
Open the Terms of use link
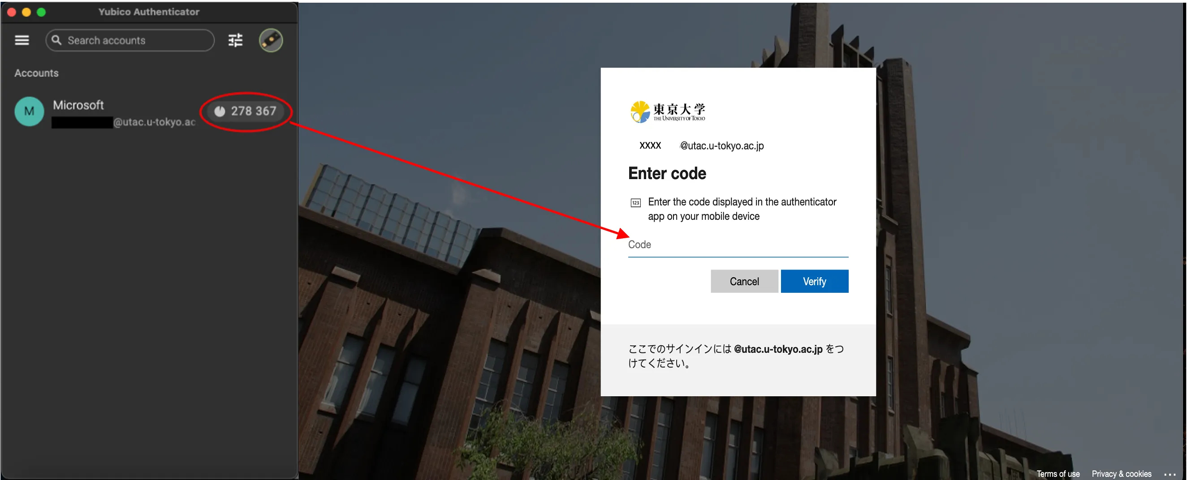(1058, 474)
